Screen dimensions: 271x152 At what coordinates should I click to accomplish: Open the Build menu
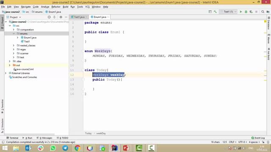66,7
